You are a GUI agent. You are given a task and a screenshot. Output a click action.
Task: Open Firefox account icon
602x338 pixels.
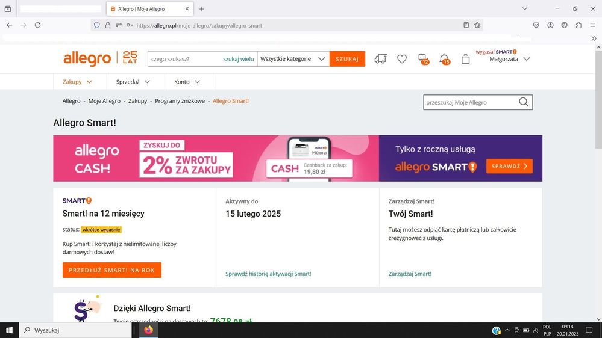pos(550,25)
